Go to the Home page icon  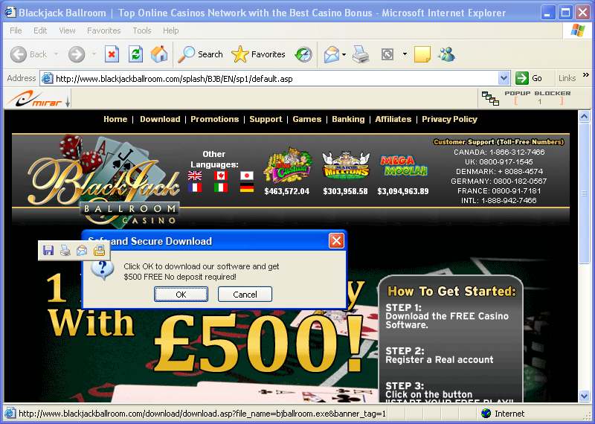tap(159, 54)
